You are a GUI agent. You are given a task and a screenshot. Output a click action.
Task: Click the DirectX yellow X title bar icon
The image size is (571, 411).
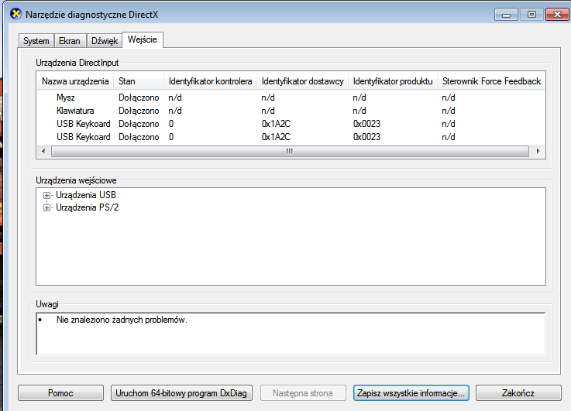coord(16,14)
